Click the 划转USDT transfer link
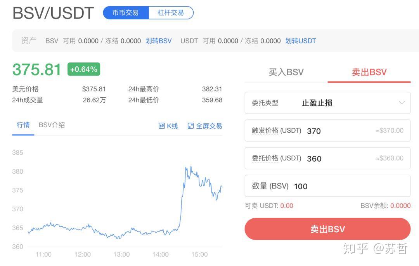The image size is (419, 266). [301, 41]
